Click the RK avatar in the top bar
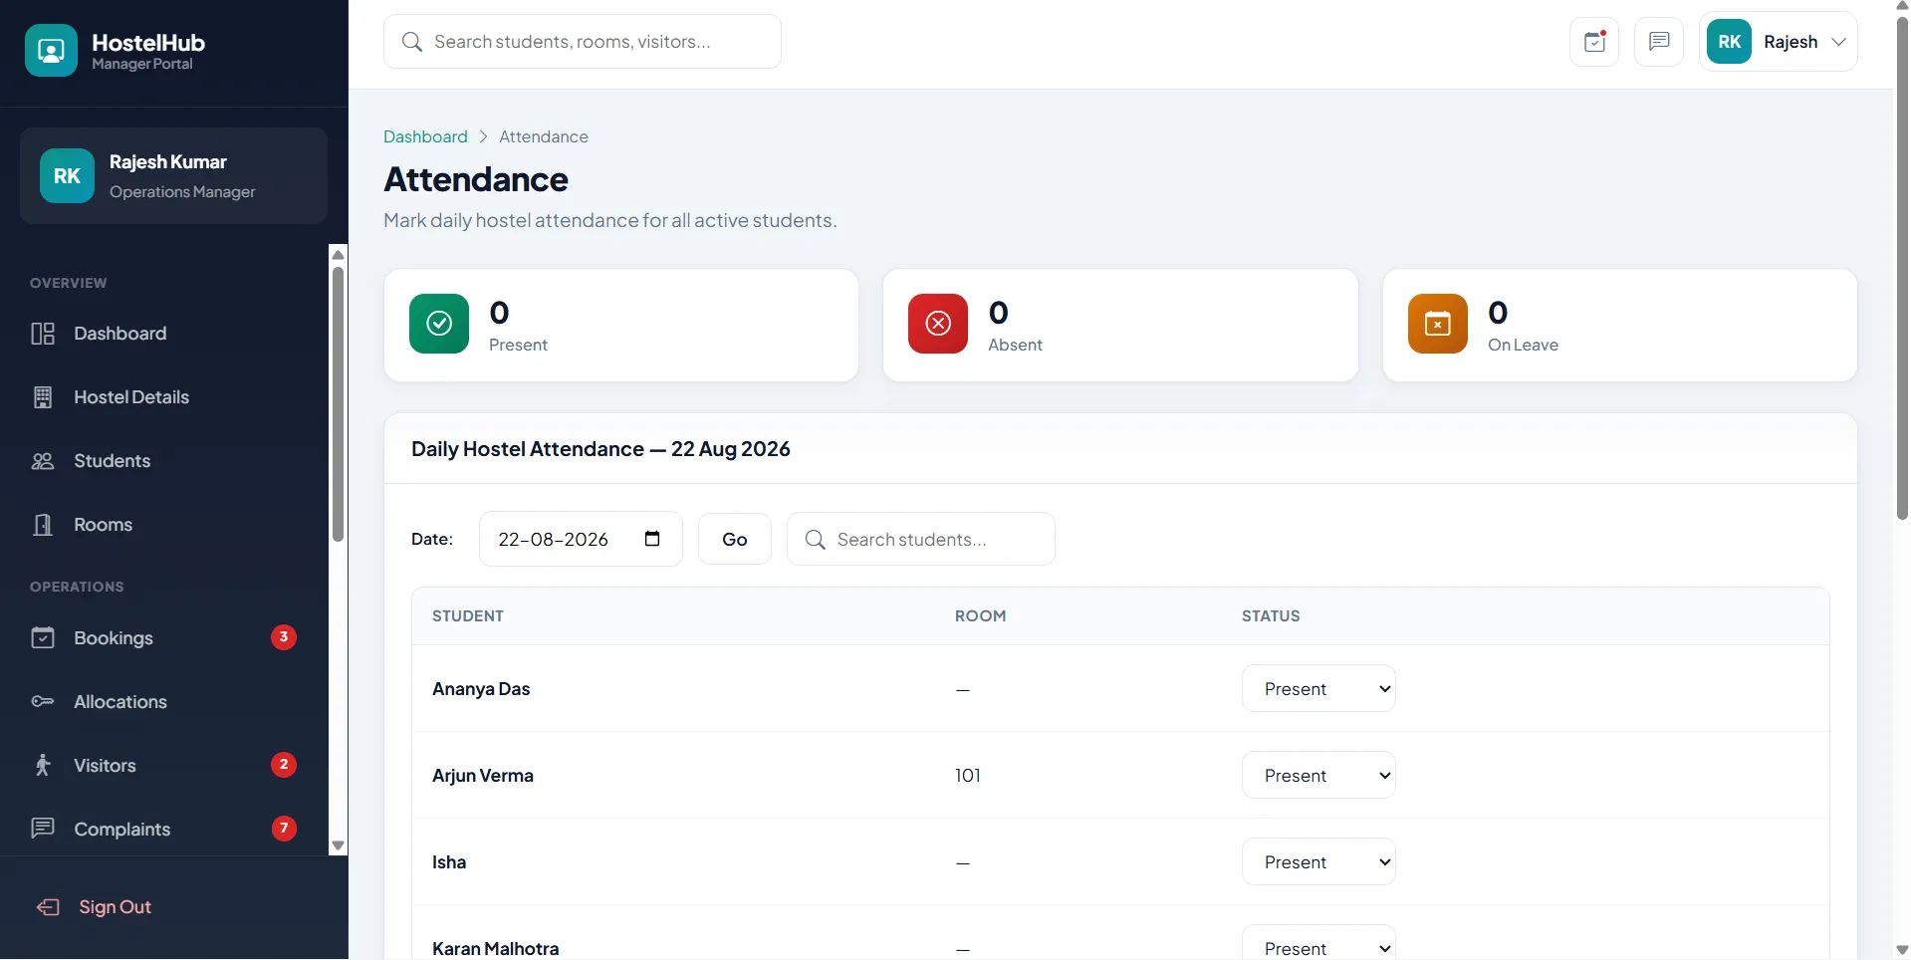 coord(1729,42)
